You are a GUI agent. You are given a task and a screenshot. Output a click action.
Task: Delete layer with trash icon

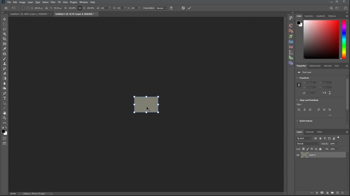pos(342,193)
